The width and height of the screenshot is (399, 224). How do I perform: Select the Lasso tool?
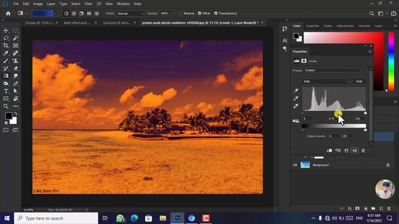coord(6,38)
